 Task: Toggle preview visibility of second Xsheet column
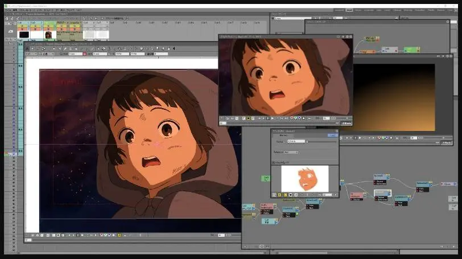(x=35, y=26)
